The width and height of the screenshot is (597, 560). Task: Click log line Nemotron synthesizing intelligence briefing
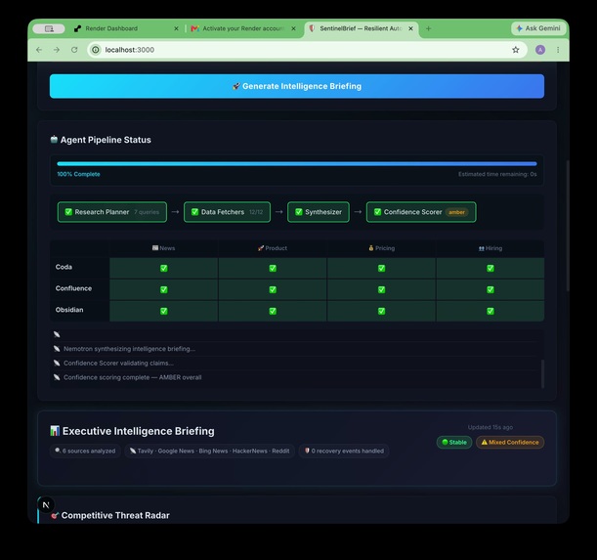[x=129, y=349]
